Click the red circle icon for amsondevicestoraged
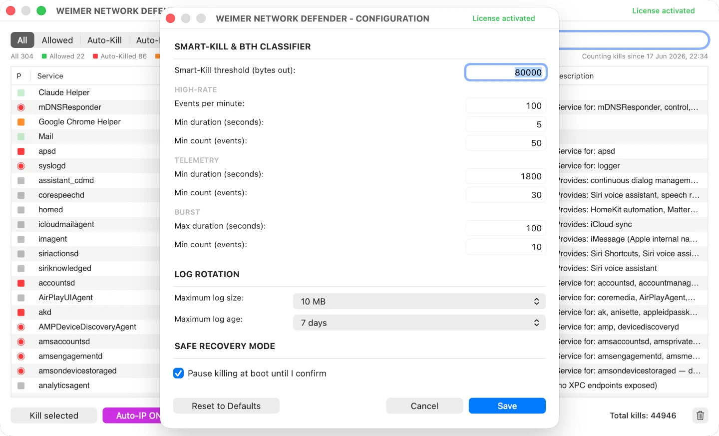719x436 pixels. tap(21, 371)
